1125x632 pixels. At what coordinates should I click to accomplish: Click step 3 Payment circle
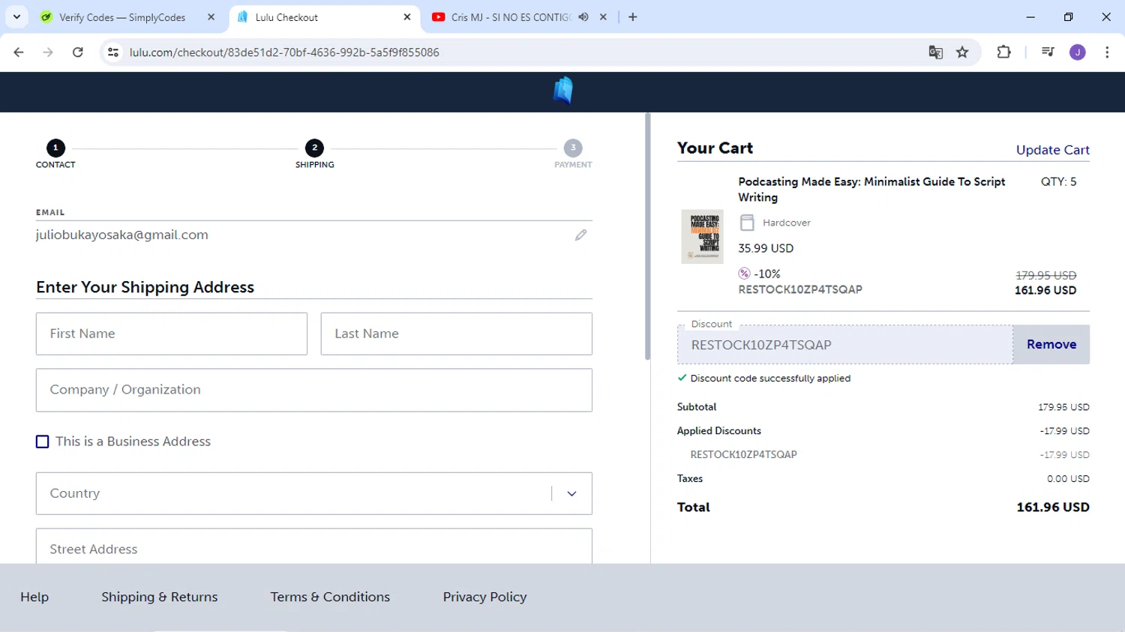pos(573,148)
